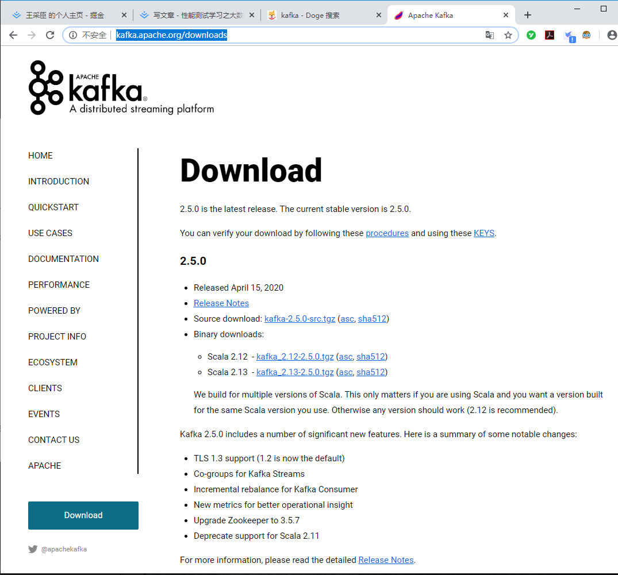The height and width of the screenshot is (575, 618).
Task: Open CLIENTS page
Action: coord(45,388)
